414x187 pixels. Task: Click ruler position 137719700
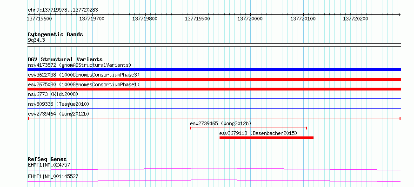tap(92, 19)
